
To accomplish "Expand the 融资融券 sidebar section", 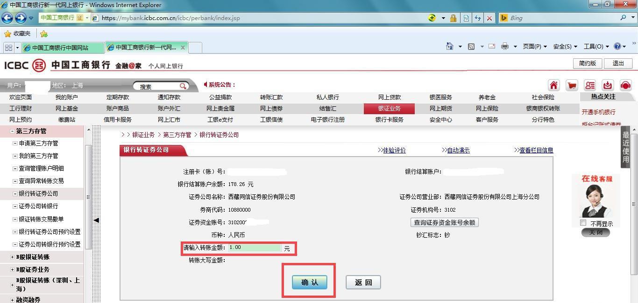I will click(x=13, y=300).
